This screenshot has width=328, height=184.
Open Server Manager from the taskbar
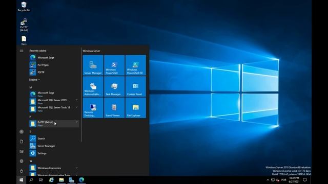(71, 180)
